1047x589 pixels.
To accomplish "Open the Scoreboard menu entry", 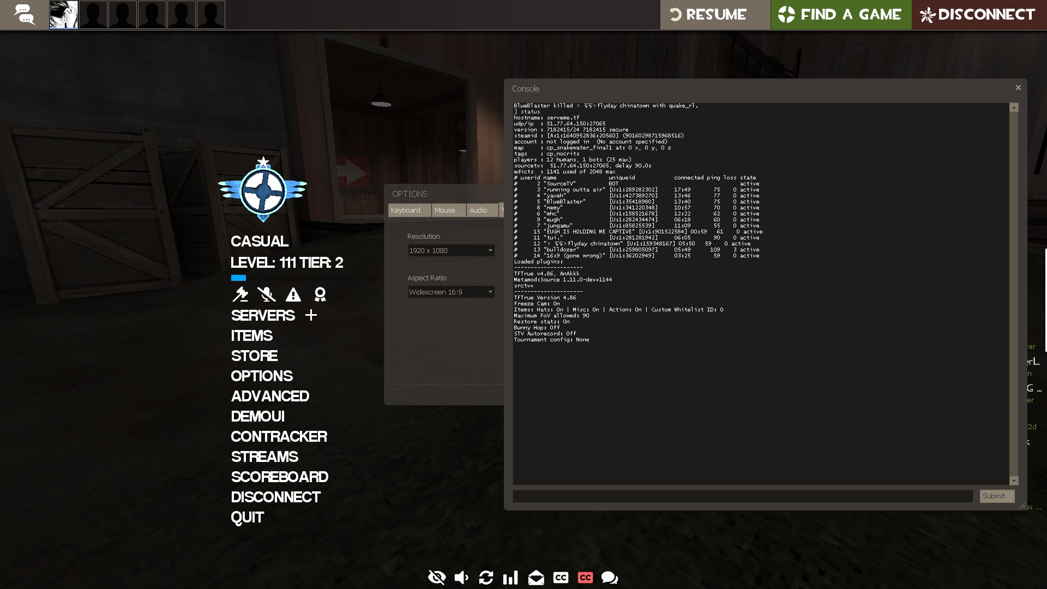I will [x=279, y=477].
